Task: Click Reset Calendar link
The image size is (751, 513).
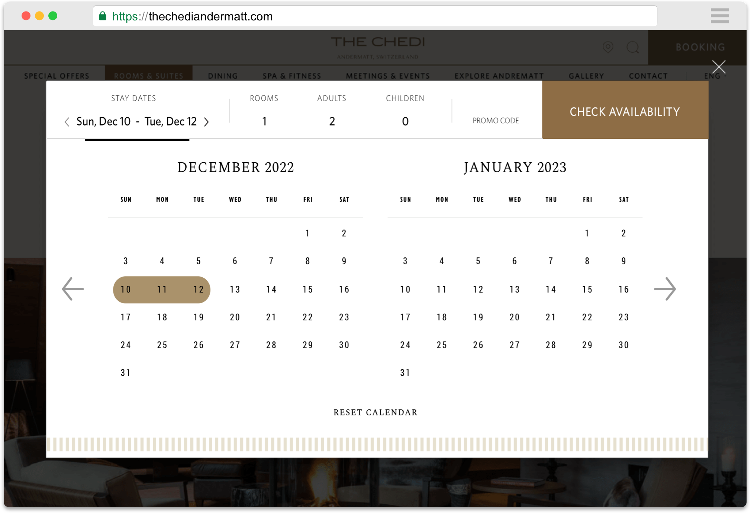Action: coord(375,412)
